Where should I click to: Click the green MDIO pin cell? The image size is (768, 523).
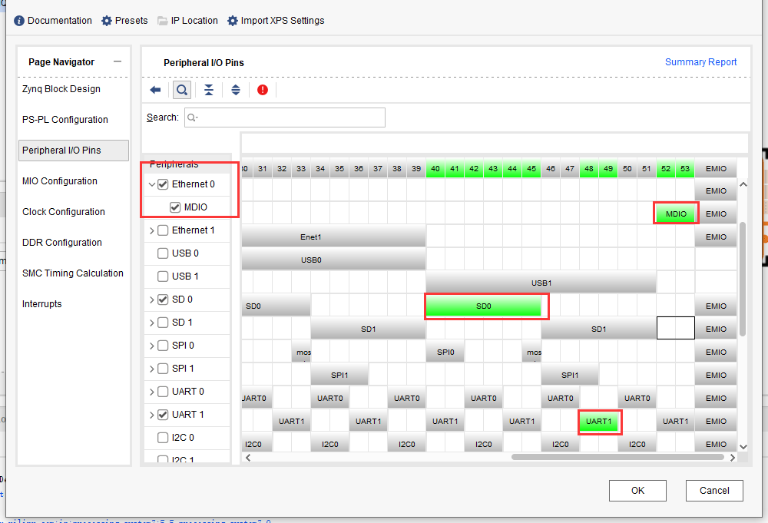coord(676,214)
